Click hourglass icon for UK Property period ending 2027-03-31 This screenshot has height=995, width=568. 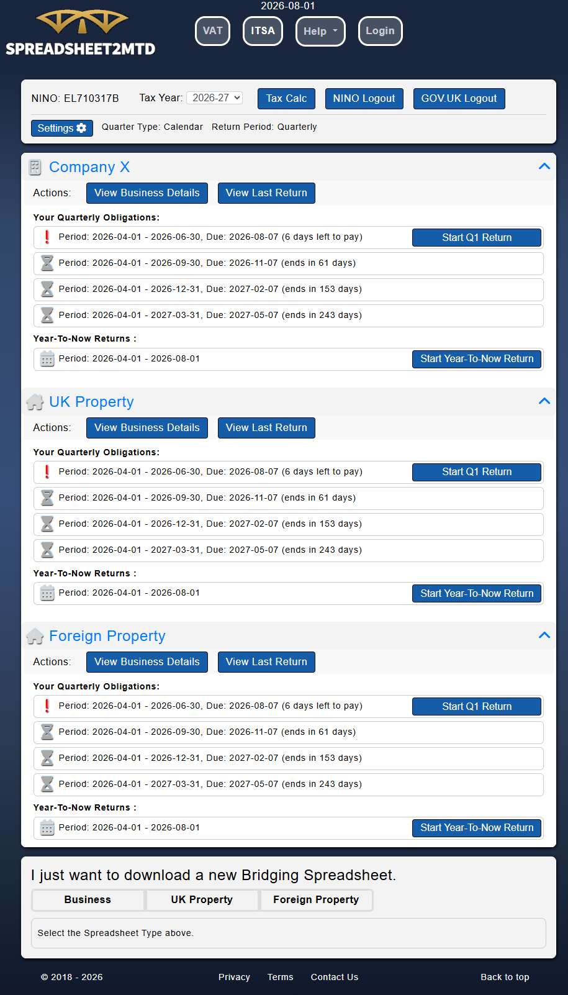47,550
